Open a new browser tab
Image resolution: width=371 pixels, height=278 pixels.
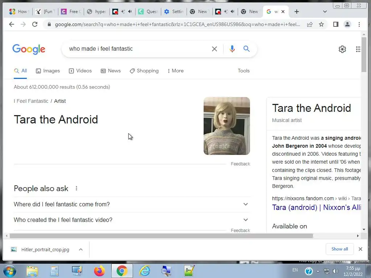coord(297,12)
